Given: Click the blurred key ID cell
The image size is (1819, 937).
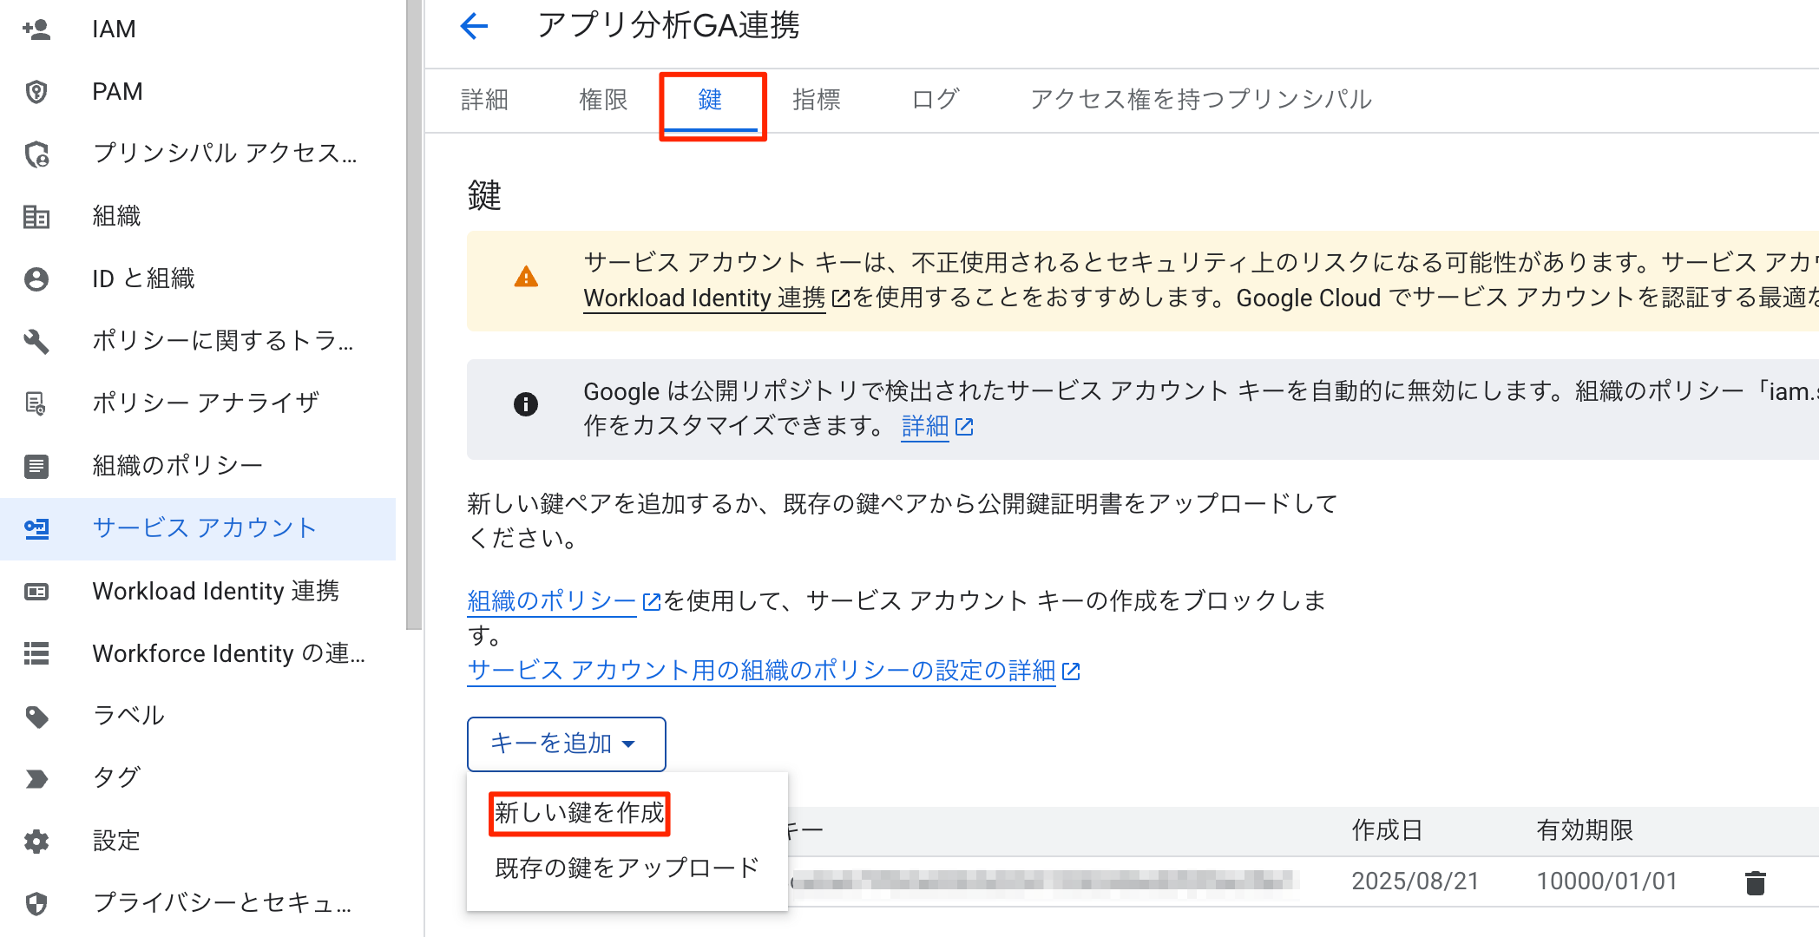Looking at the screenshot, I should point(1042,882).
